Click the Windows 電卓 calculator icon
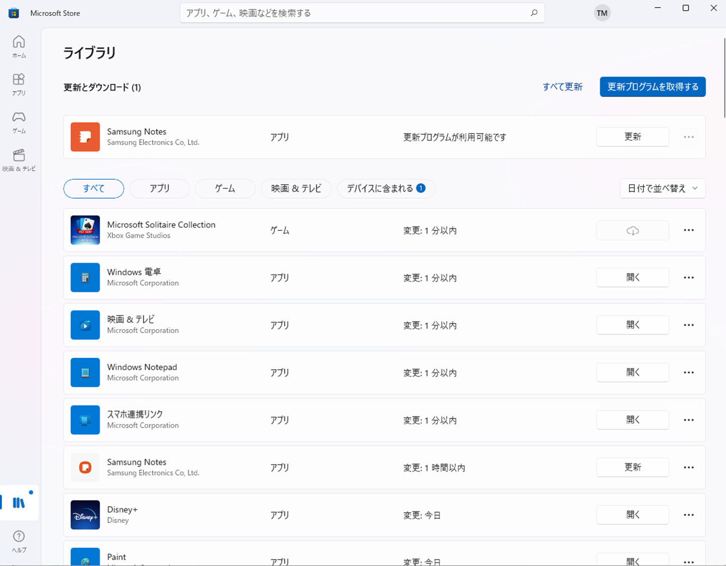726x566 pixels. click(x=85, y=277)
